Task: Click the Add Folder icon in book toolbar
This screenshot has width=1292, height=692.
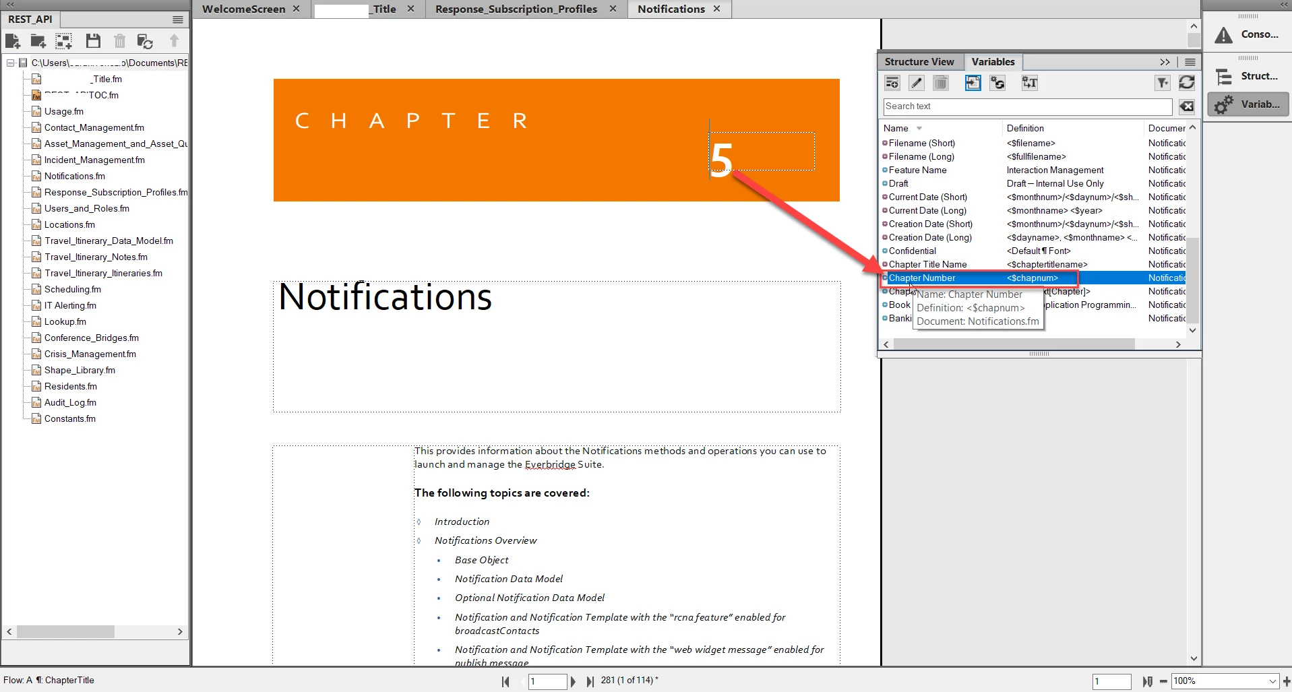Action: click(x=38, y=41)
